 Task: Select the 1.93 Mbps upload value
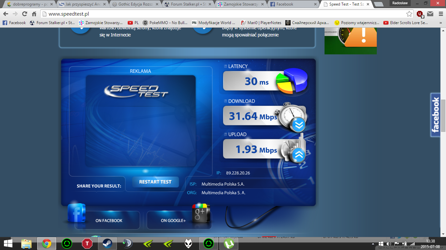click(x=256, y=150)
